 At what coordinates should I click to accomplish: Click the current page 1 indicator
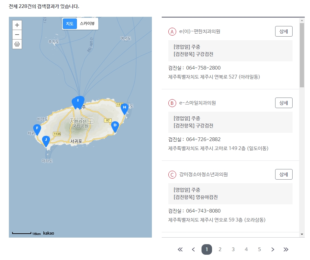(207, 249)
